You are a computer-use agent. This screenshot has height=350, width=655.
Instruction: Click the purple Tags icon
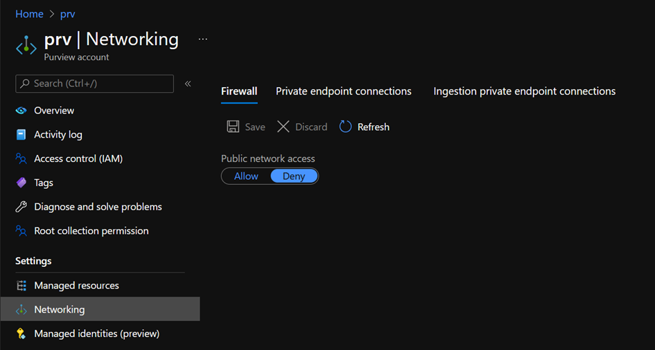tap(21, 183)
